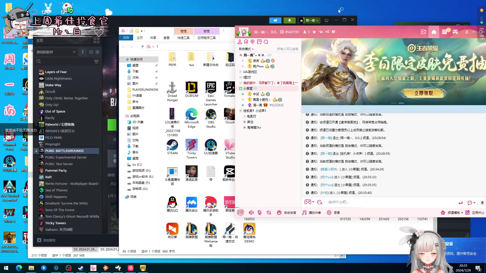
Task: Go up one folder in Explorer
Action: [143, 47]
